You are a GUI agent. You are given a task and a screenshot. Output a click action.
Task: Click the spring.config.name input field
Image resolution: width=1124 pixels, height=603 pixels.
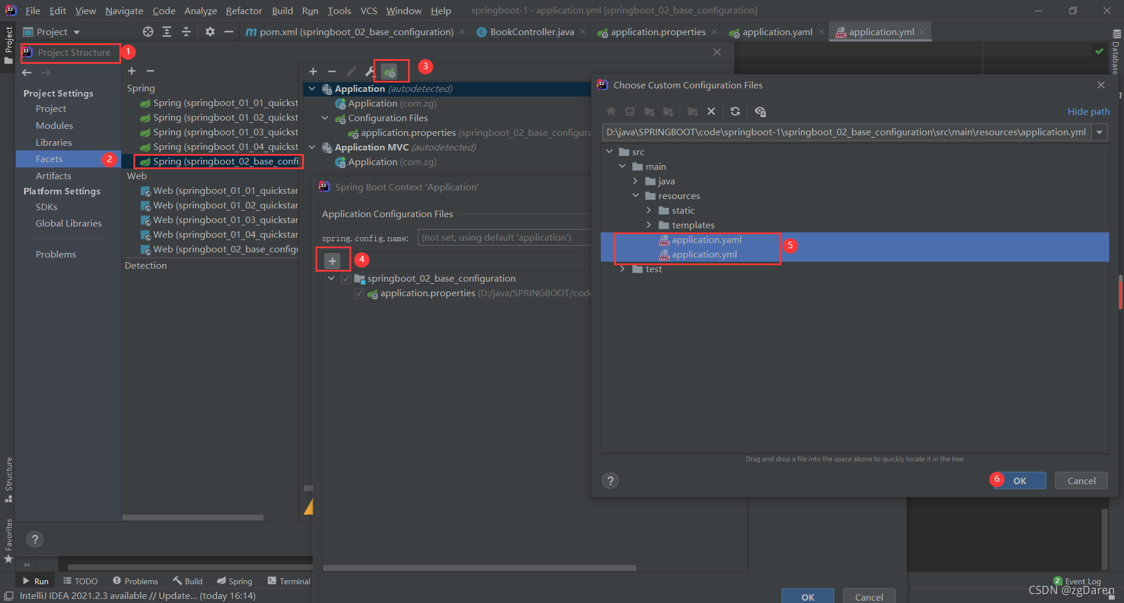[x=505, y=238]
